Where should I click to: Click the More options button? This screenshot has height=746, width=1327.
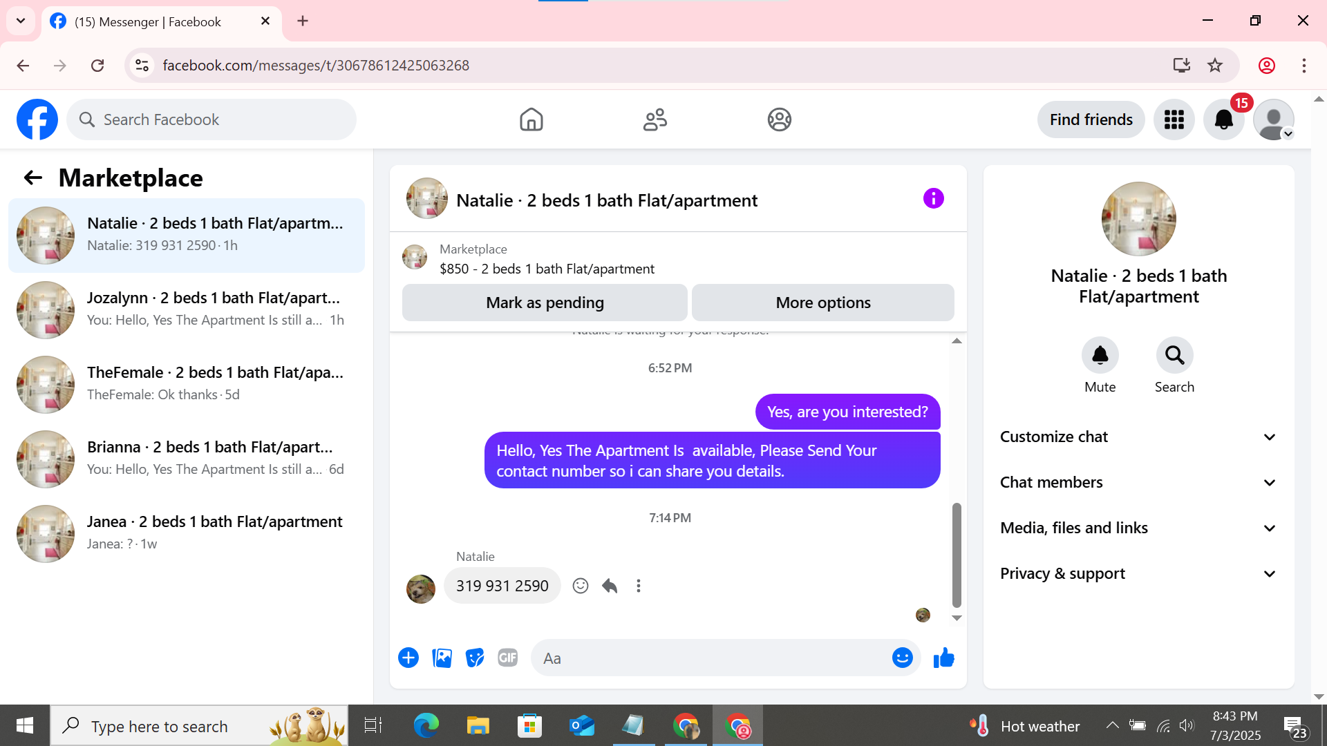822,303
